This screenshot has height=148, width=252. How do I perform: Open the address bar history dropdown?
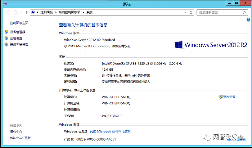[186, 12]
